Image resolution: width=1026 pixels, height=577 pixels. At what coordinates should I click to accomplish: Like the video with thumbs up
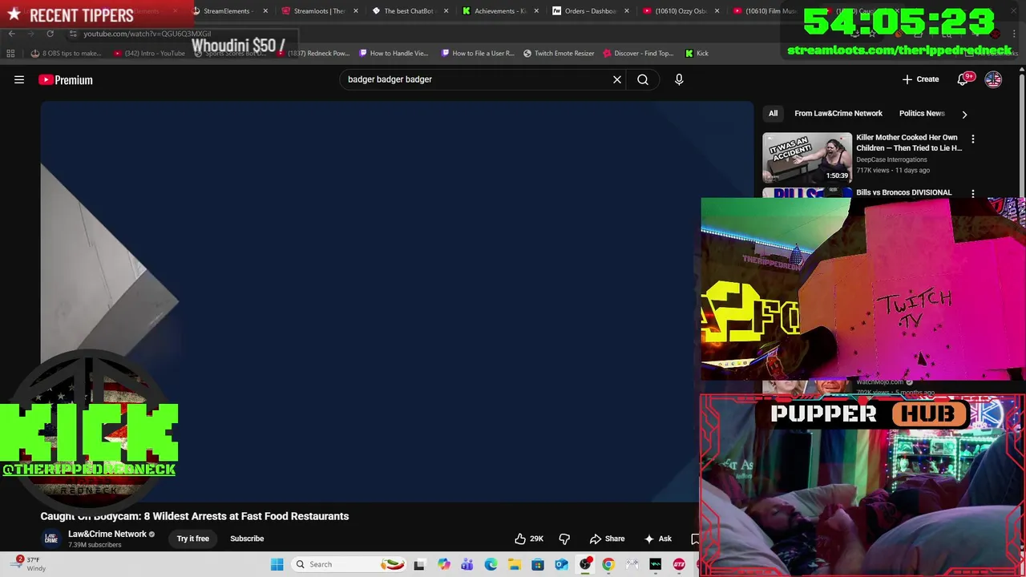529,539
